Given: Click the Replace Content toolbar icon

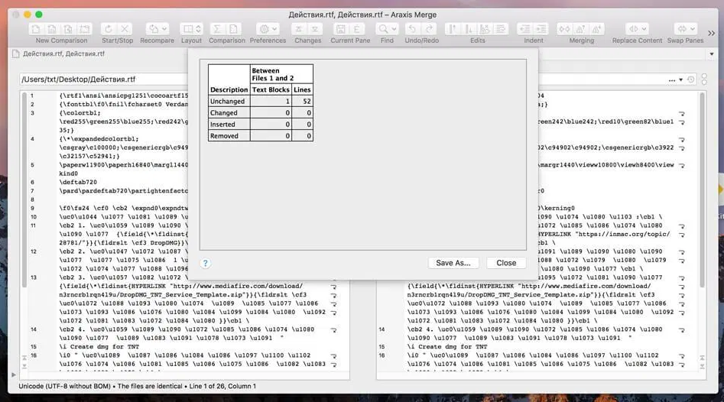Looking at the screenshot, I should point(637,29).
